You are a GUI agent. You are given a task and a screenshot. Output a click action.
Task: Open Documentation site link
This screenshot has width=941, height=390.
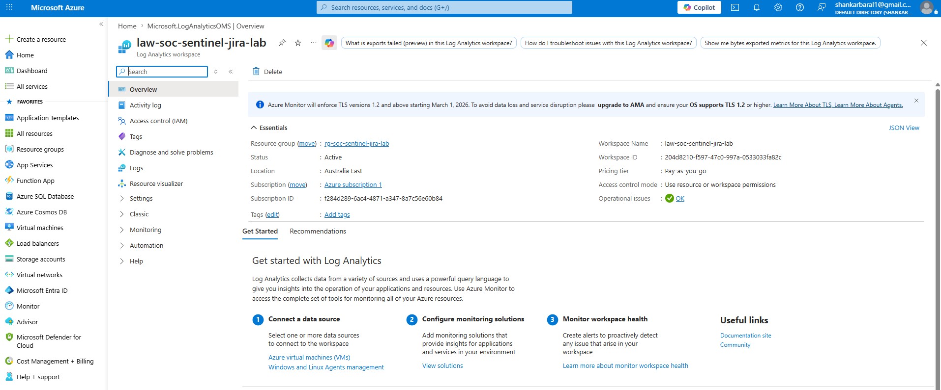(x=745, y=335)
